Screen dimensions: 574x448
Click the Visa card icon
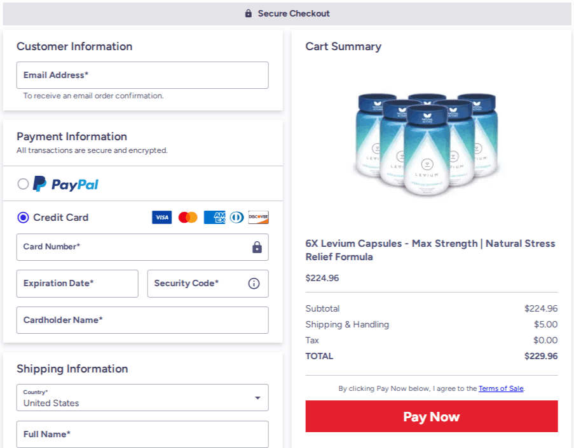coord(161,217)
